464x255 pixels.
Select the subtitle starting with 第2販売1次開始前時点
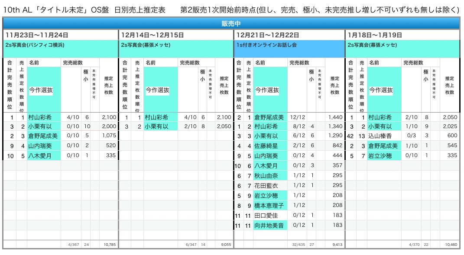click(x=320, y=10)
